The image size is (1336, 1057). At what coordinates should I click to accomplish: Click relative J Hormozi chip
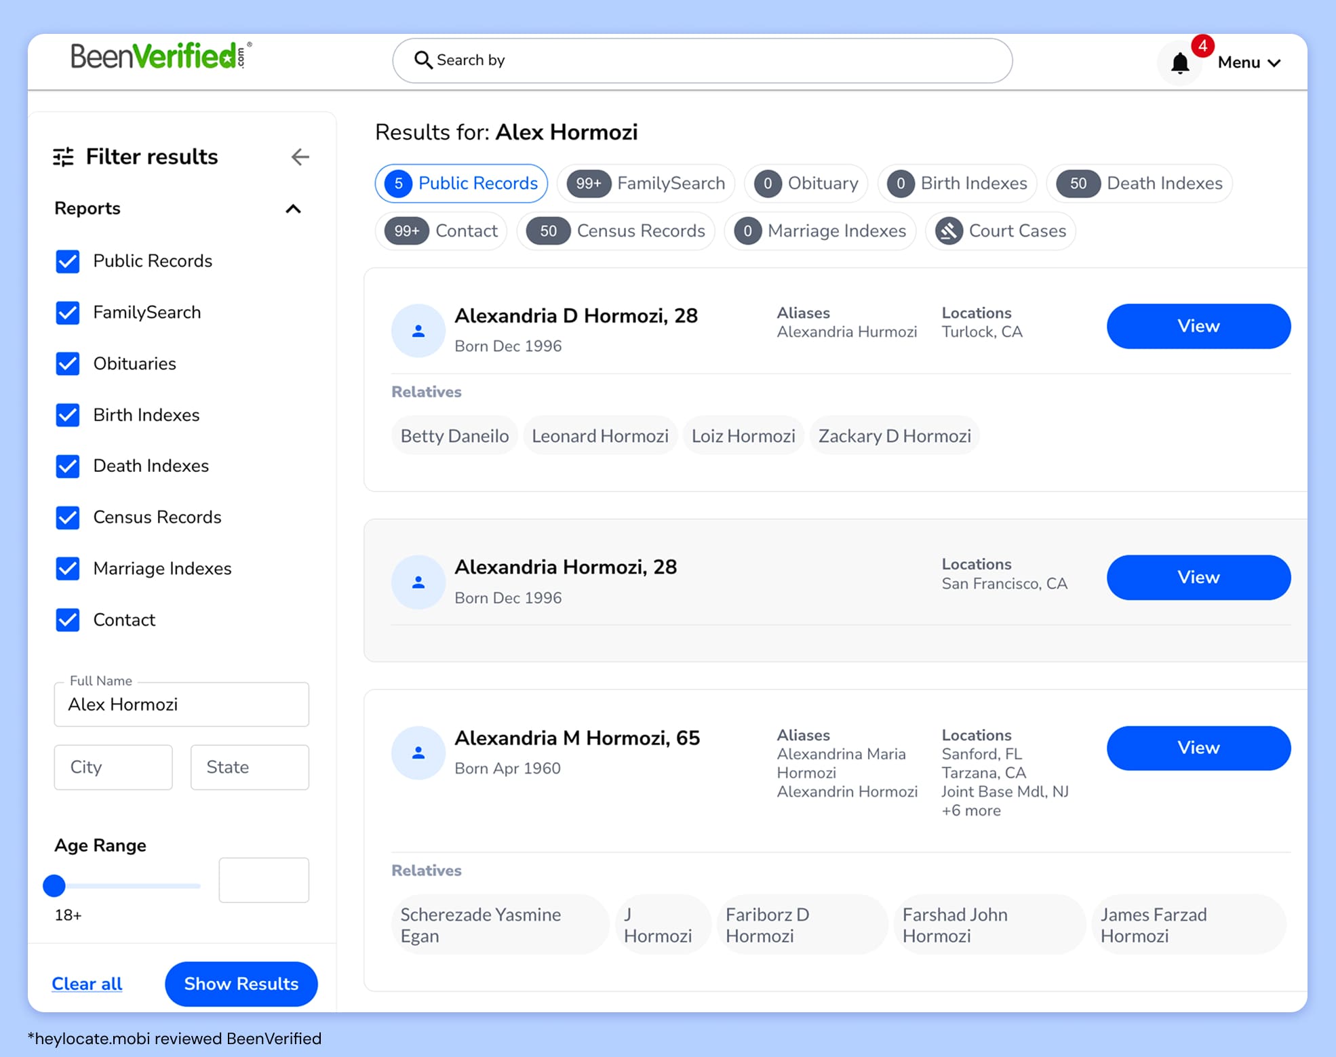(x=663, y=925)
